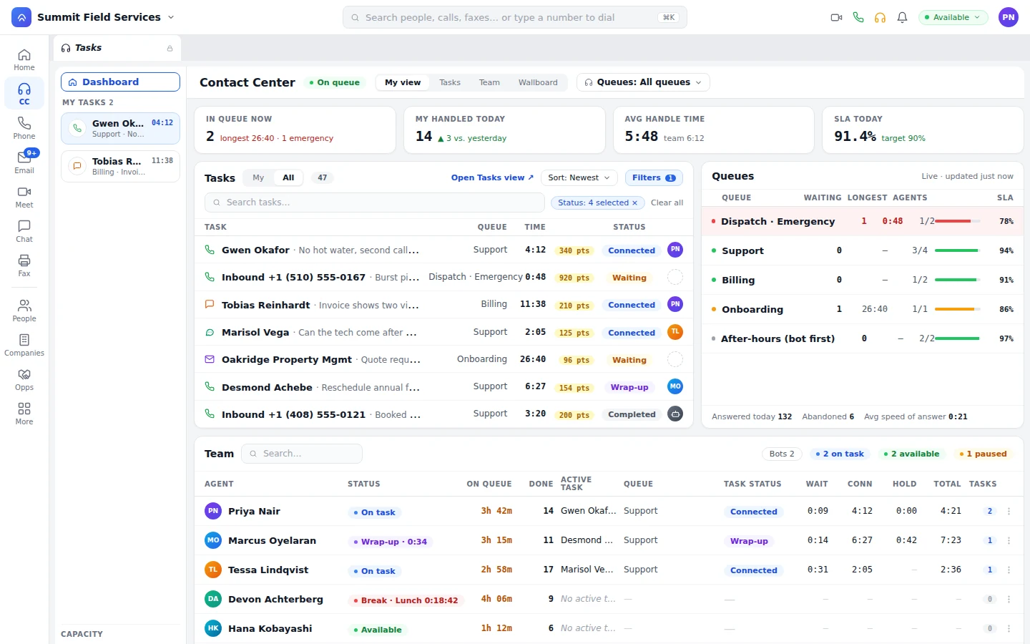
Task: Click the Bots 2 chip in Team
Action: click(x=782, y=454)
